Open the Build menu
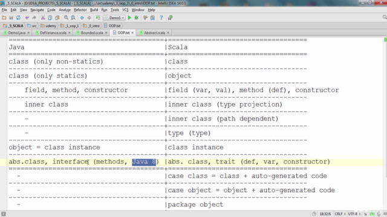Viewport: 387px width, 217px height. (x=94, y=10)
